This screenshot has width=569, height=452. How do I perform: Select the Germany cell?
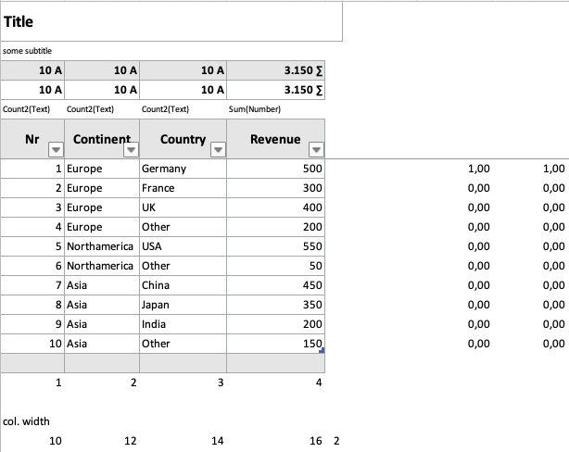183,169
